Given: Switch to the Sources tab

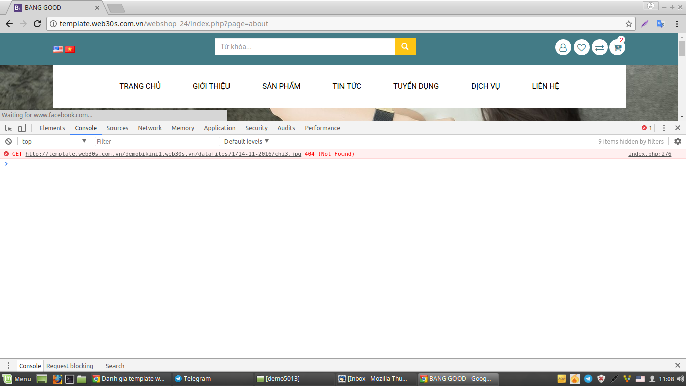Looking at the screenshot, I should pos(117,128).
